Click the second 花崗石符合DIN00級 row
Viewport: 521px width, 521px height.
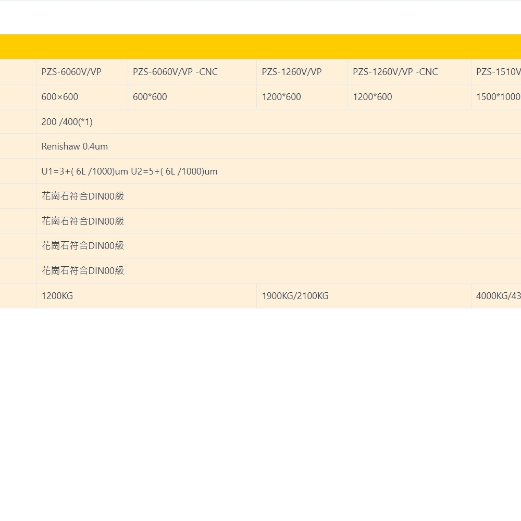83,221
